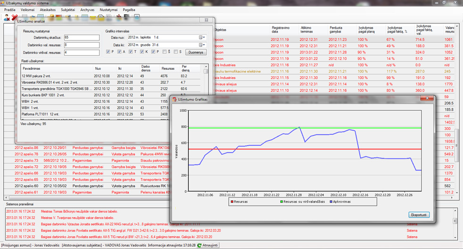The height and width of the screenshot is (249, 463).
Task: Open the calendar icon in Data nuo field
Action: (200, 38)
